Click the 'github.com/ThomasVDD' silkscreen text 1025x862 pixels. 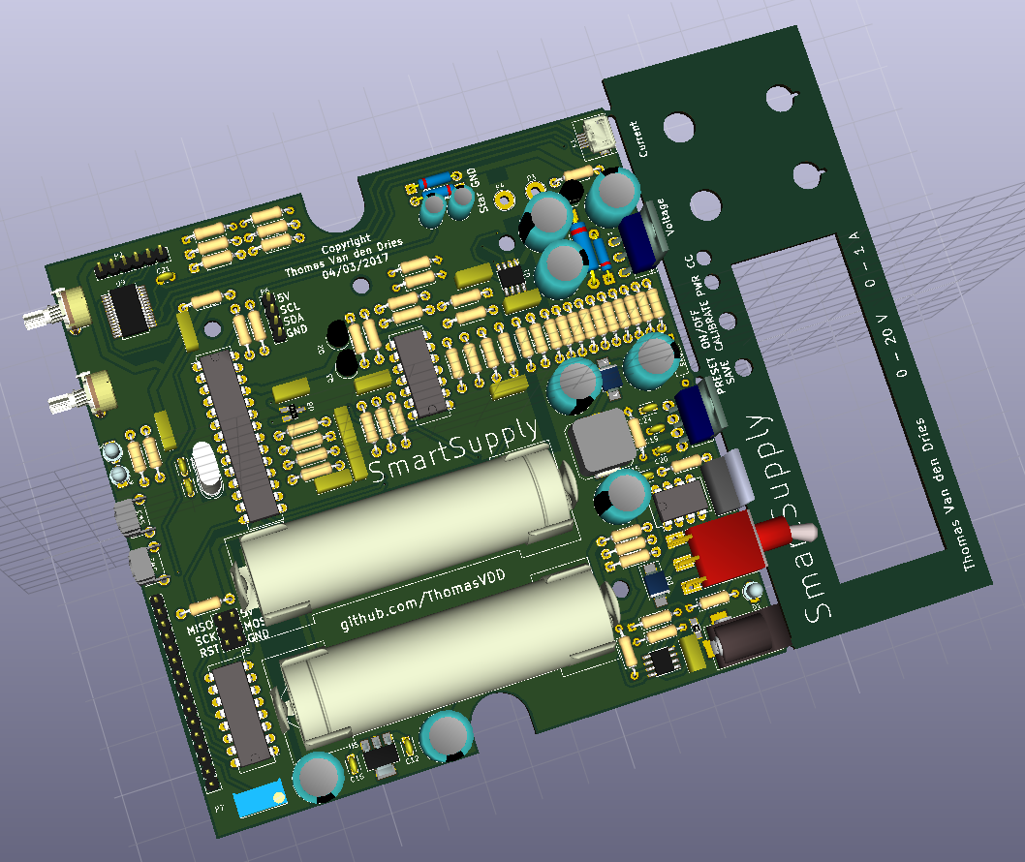tap(423, 600)
